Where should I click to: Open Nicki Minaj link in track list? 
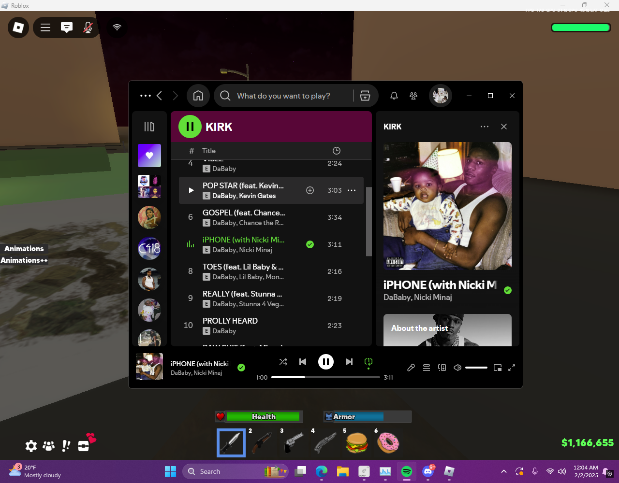point(256,250)
